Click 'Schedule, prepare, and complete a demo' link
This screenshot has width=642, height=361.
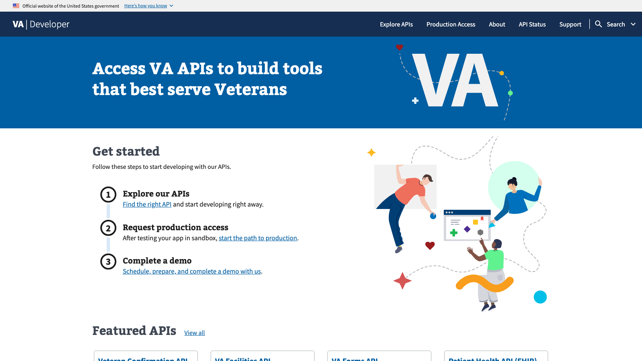pos(191,271)
